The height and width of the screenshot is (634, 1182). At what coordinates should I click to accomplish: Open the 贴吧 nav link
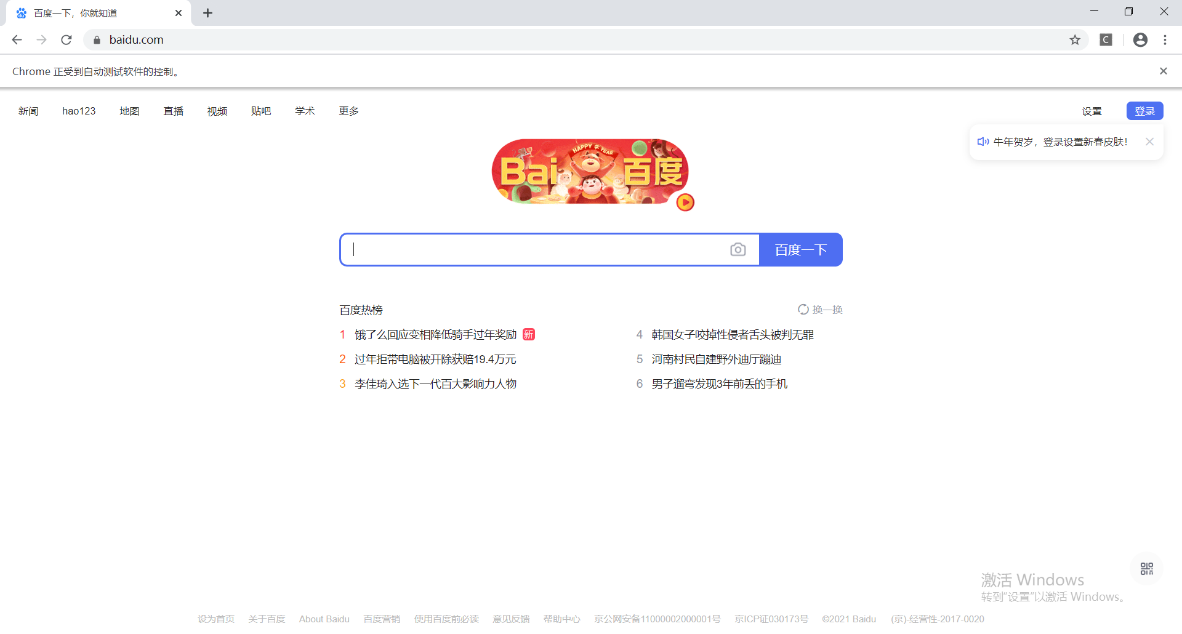(261, 111)
